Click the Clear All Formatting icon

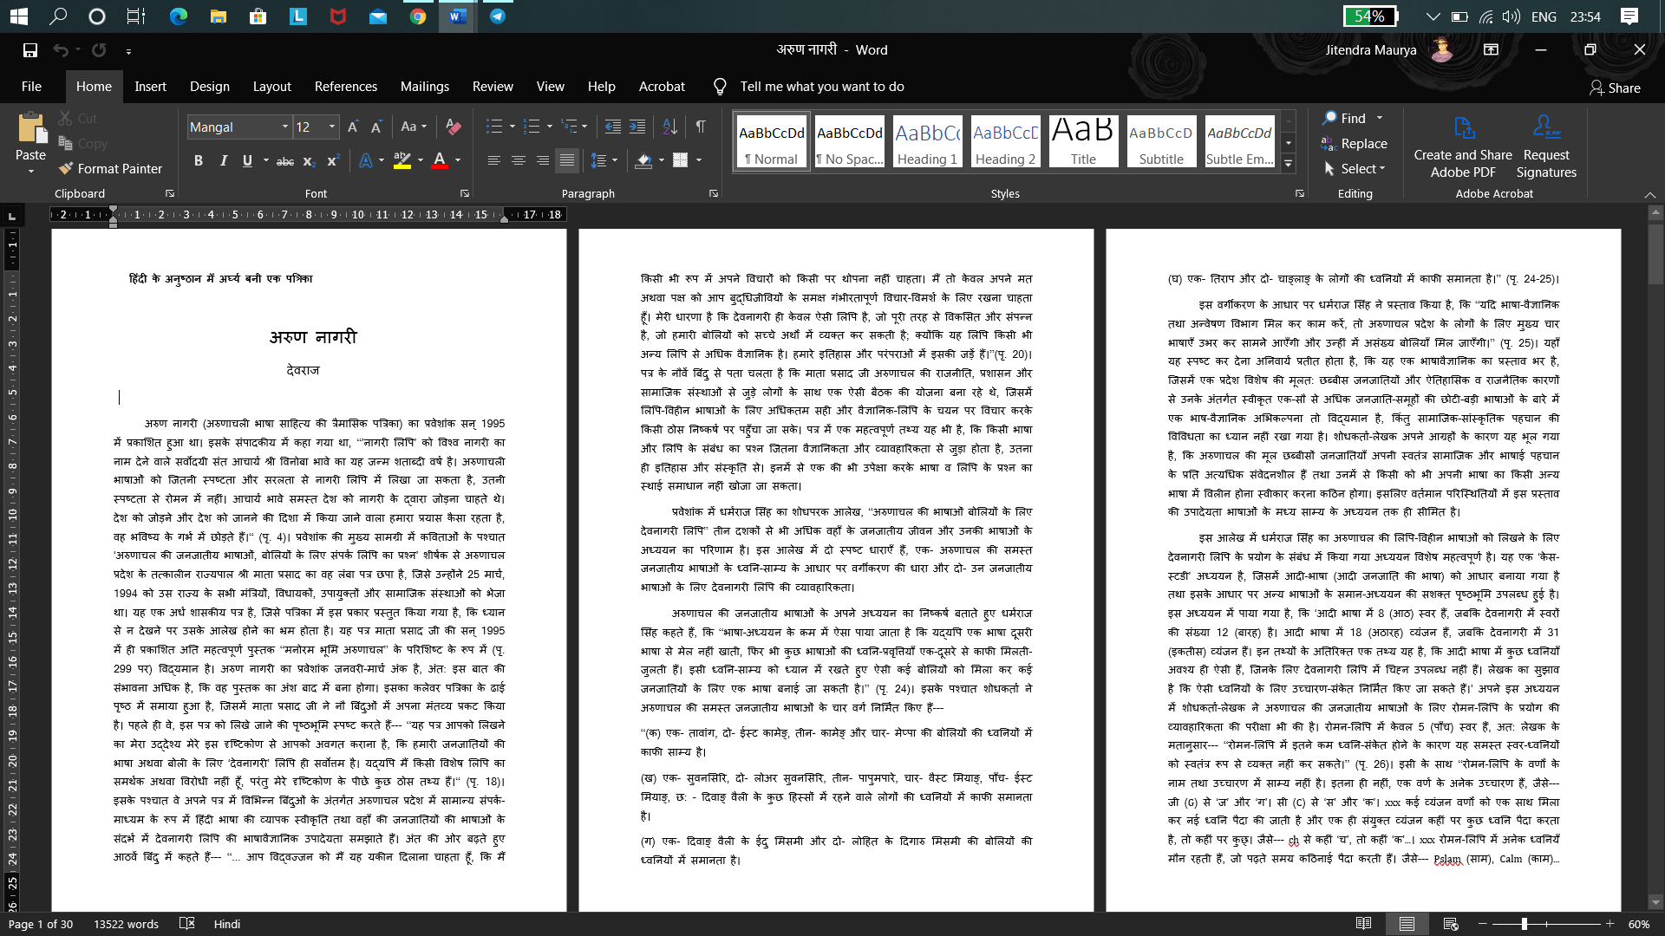click(x=453, y=127)
